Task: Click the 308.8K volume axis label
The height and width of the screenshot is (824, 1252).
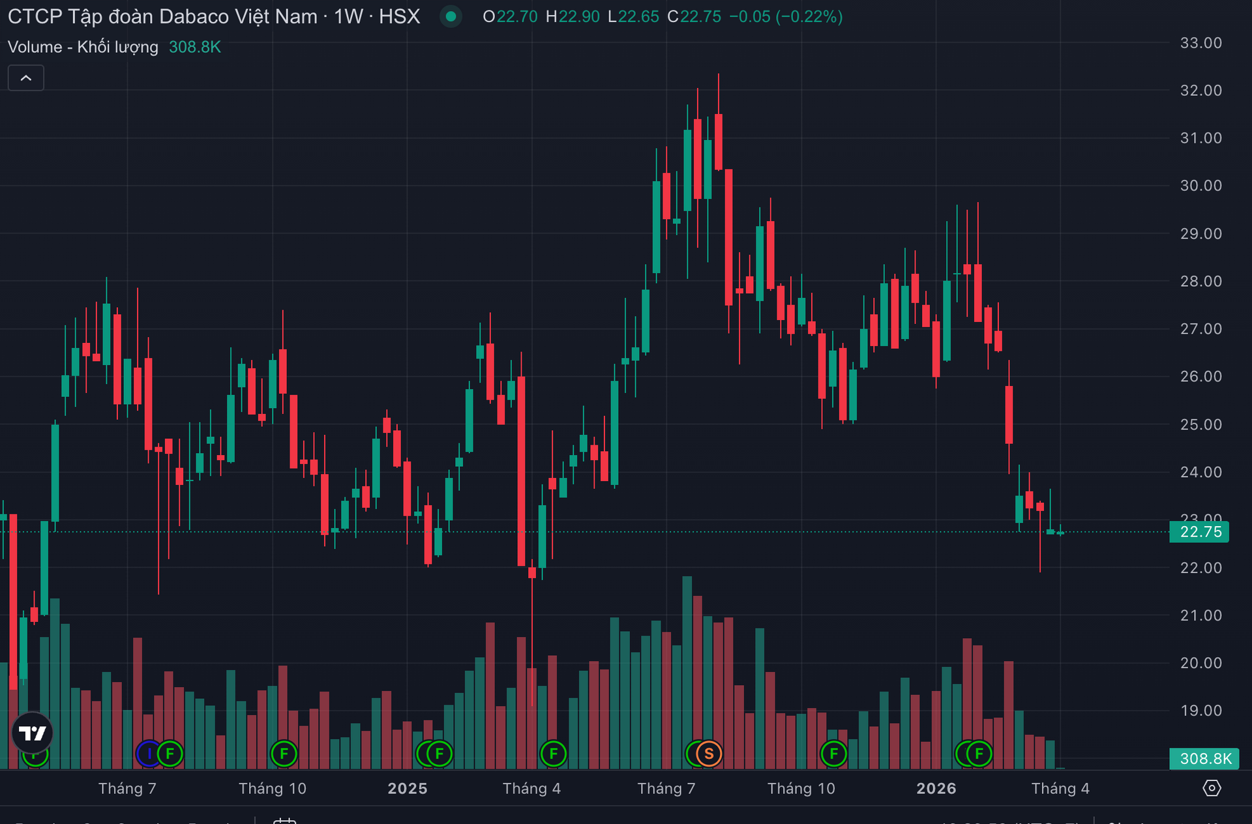Action: (x=1204, y=759)
